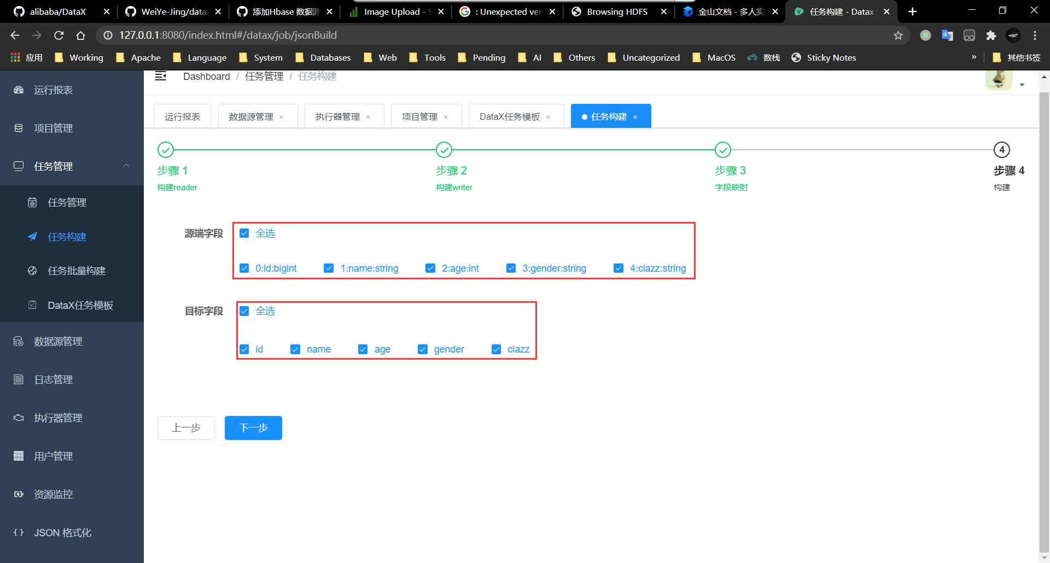Toggle the 0:id:bigint source field checkbox
The image size is (1050, 563).
coord(244,268)
